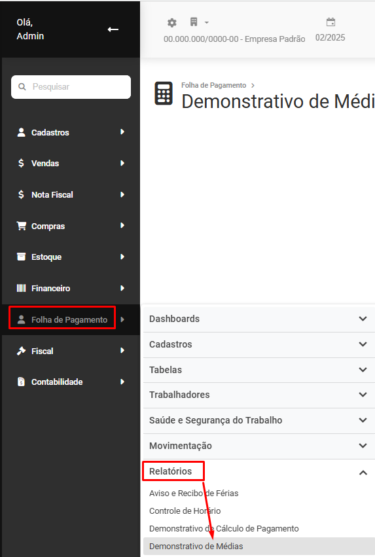
Task: Focus the Pesquisar search field
Action: (x=71, y=86)
